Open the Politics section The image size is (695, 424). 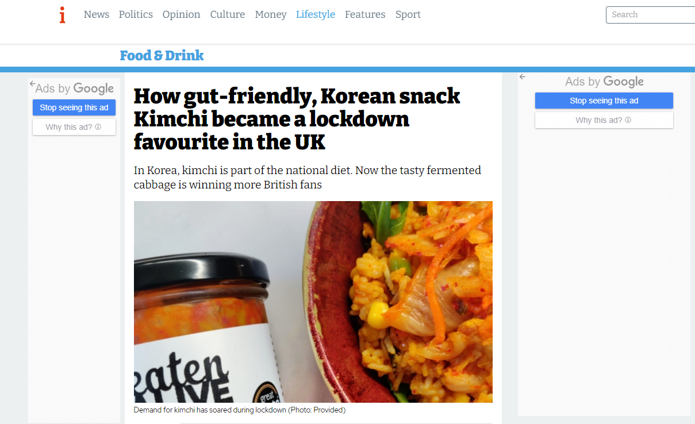point(136,14)
